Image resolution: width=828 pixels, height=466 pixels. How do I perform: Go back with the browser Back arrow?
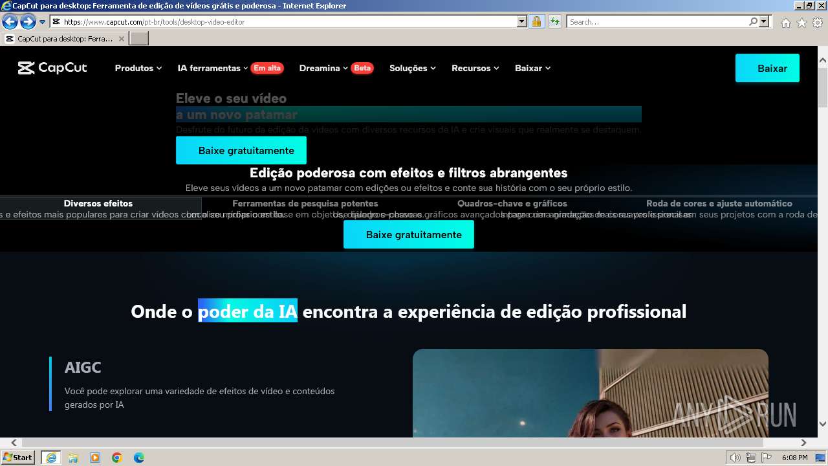pyautogui.click(x=10, y=22)
